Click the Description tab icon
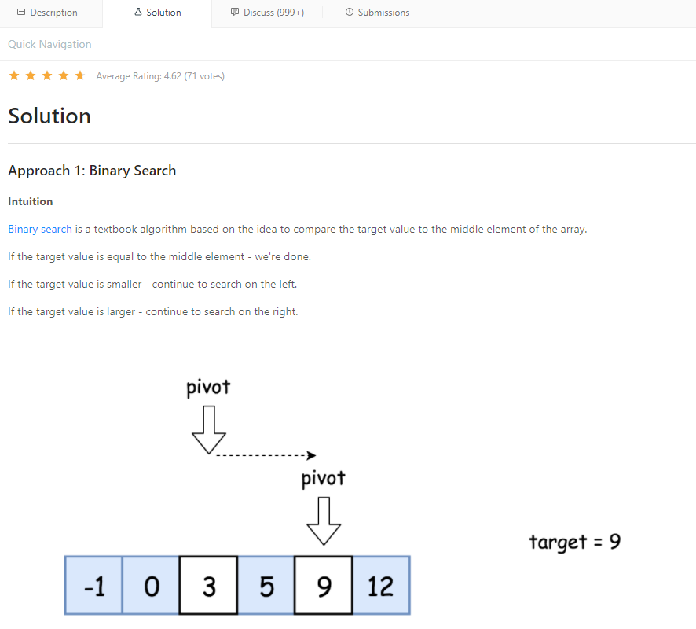 coord(21,13)
